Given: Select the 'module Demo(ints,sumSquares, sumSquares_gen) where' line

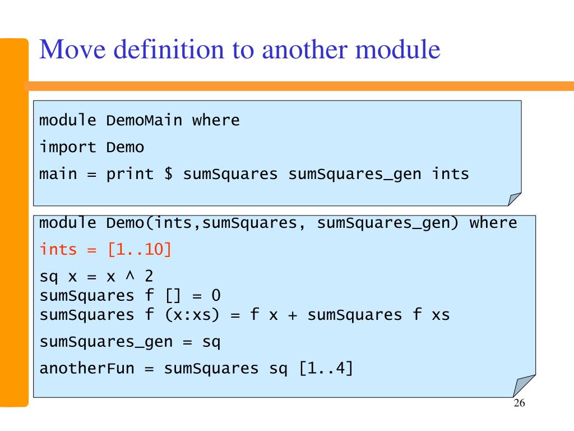Looking at the screenshot, I should [278, 223].
